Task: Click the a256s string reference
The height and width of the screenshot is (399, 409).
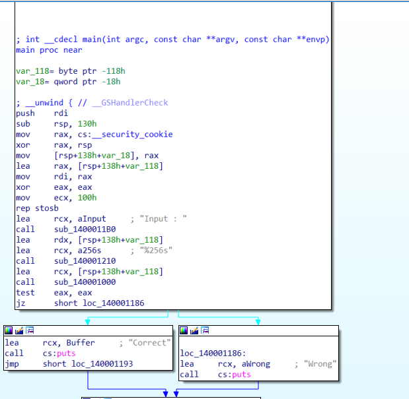Action: click(89, 251)
